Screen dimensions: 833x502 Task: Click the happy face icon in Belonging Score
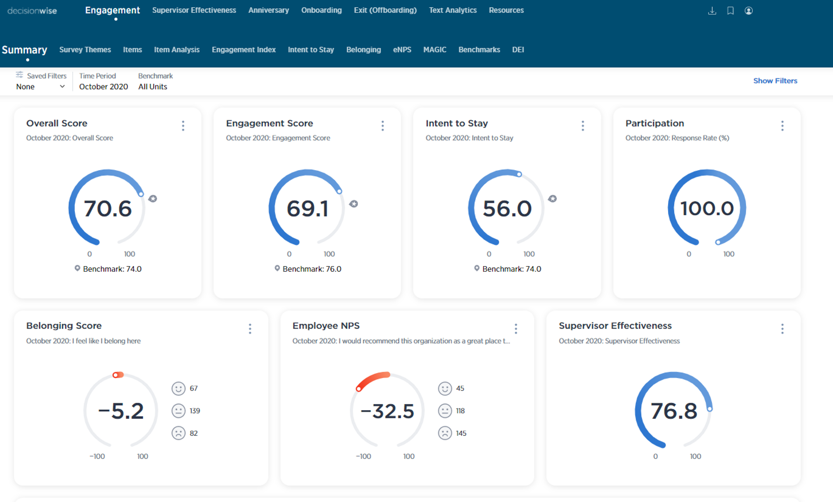click(179, 388)
